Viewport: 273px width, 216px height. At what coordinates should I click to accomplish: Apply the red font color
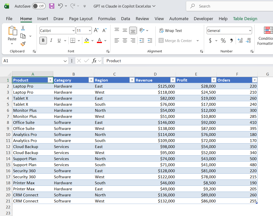(99, 41)
